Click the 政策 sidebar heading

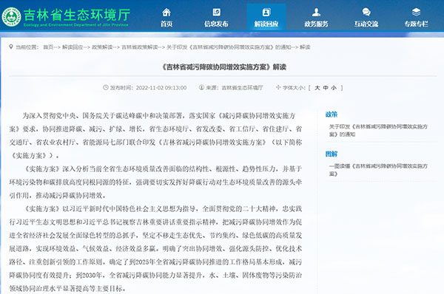coord(332,114)
